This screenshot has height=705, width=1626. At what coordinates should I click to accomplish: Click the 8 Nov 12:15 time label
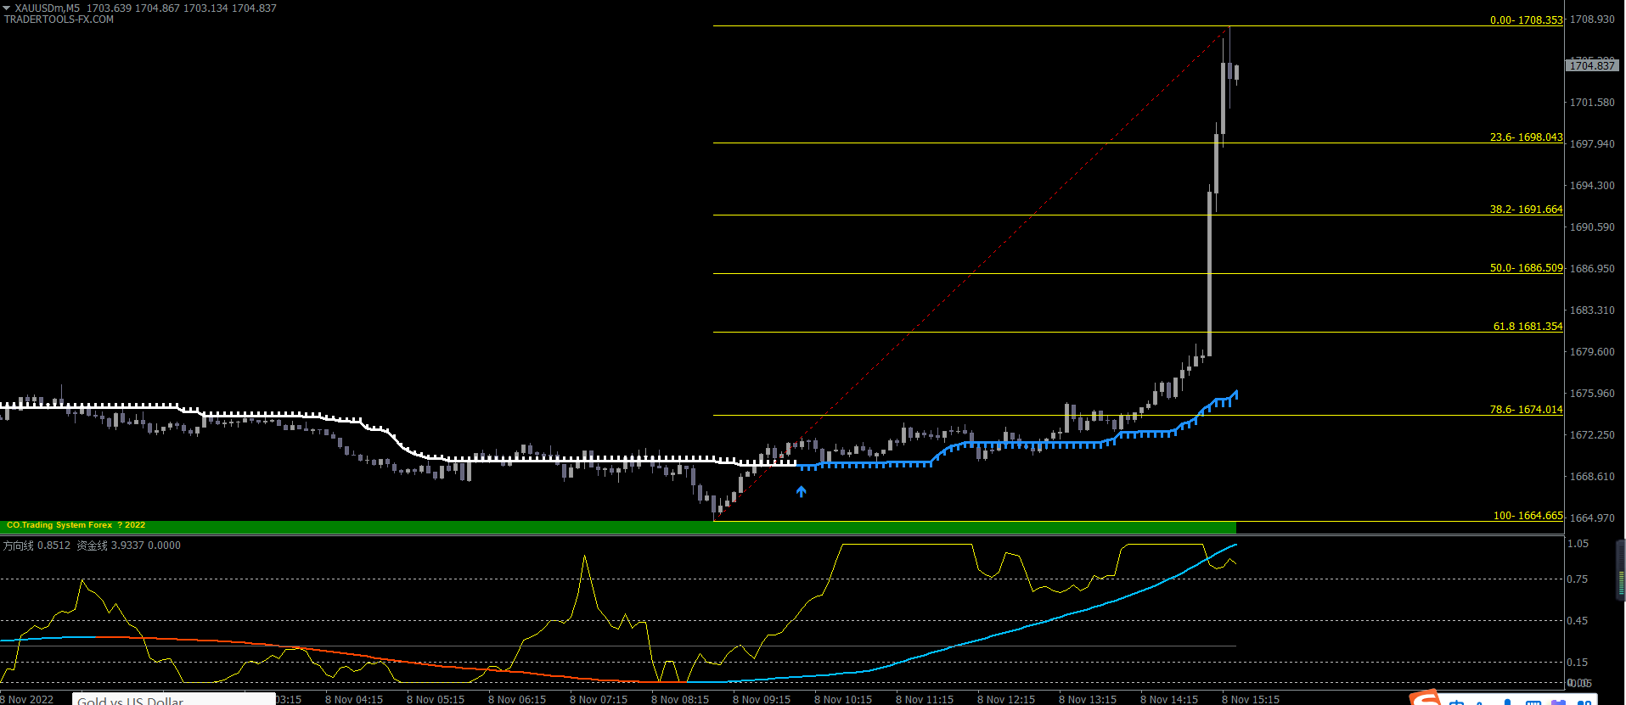point(1006,699)
